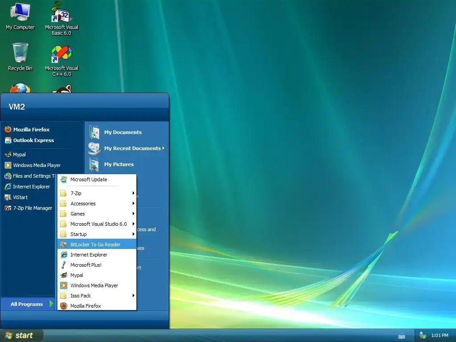Click Outlook Express icon in start menu
The width and height of the screenshot is (456, 342).
8,140
